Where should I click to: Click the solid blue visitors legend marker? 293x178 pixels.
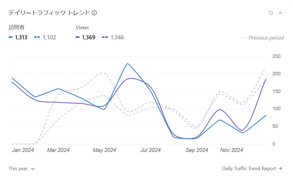click(11, 37)
